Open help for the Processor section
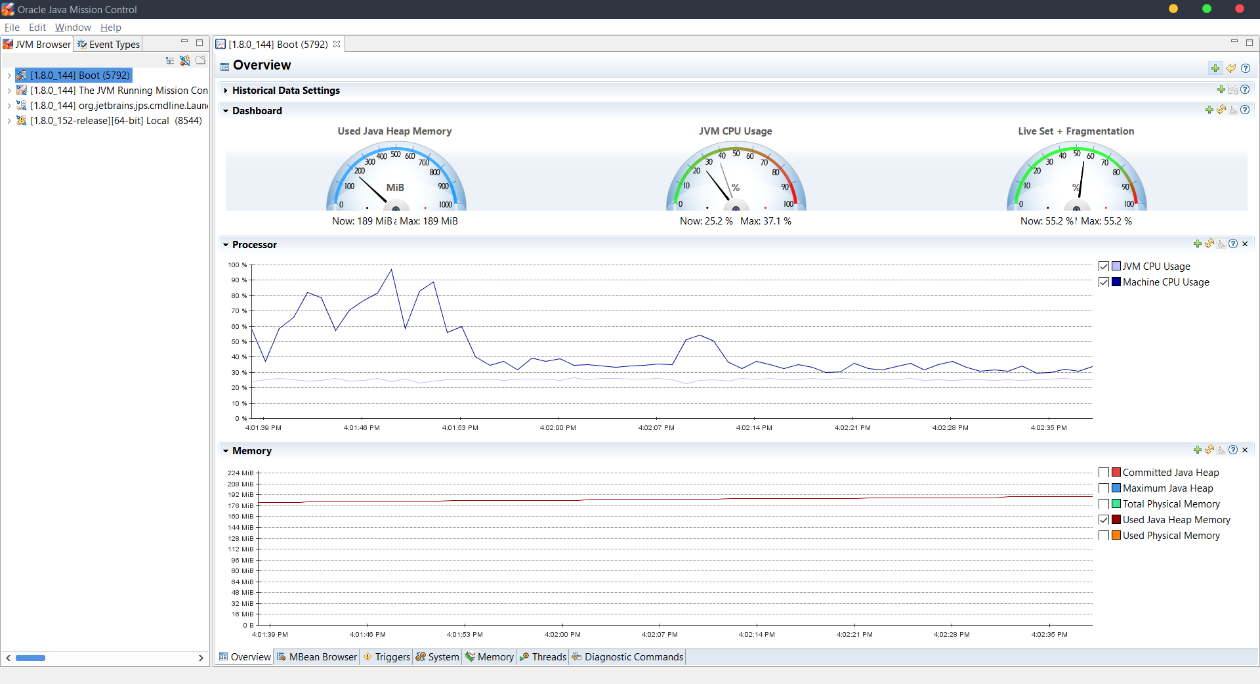1260x684 pixels. point(1233,244)
